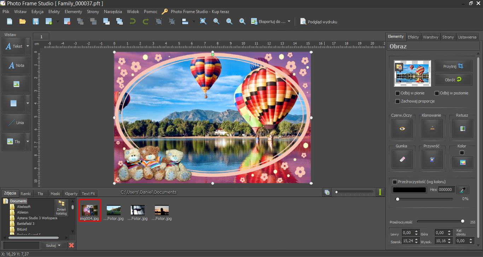
Task: Click the zoom to fit icon
Action: click(203, 21)
